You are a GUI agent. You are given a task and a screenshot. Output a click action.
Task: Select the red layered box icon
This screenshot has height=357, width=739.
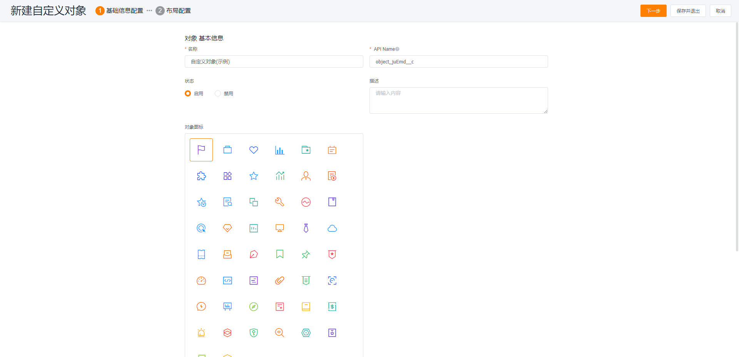[x=227, y=333]
